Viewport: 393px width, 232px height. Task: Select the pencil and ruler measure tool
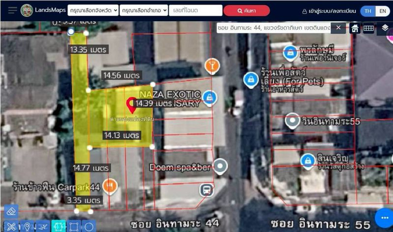(x=11, y=226)
